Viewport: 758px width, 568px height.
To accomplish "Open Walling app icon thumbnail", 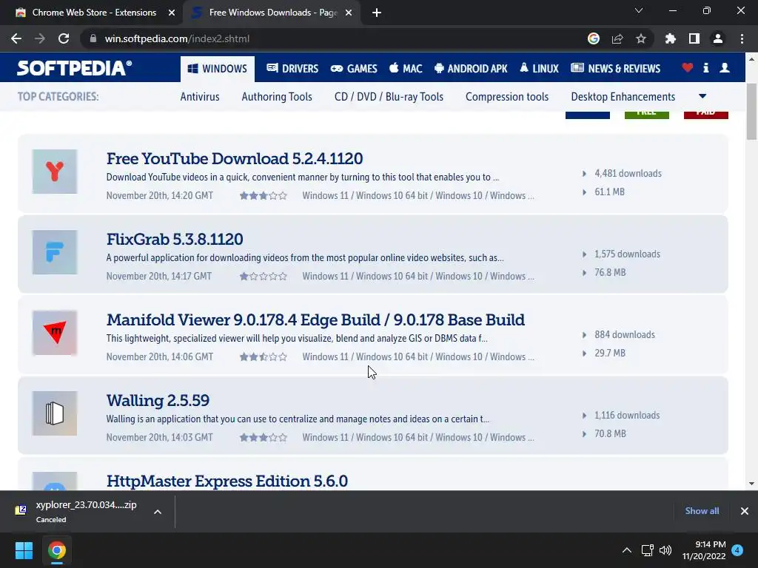I will tap(55, 413).
